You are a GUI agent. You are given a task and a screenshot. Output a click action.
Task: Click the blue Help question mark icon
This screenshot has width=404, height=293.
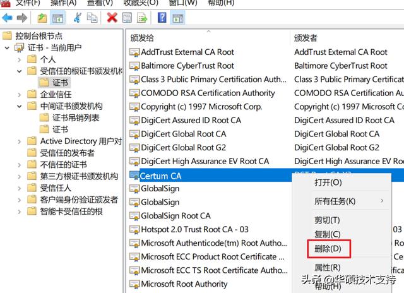(162, 18)
